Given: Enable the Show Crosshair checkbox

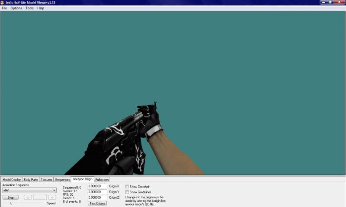Looking at the screenshot, I should click(x=127, y=187).
